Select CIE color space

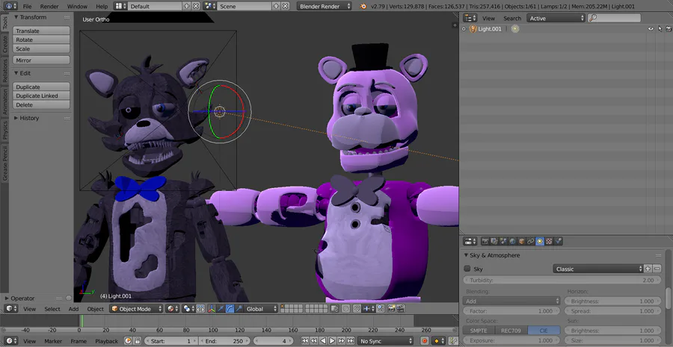(x=544, y=331)
